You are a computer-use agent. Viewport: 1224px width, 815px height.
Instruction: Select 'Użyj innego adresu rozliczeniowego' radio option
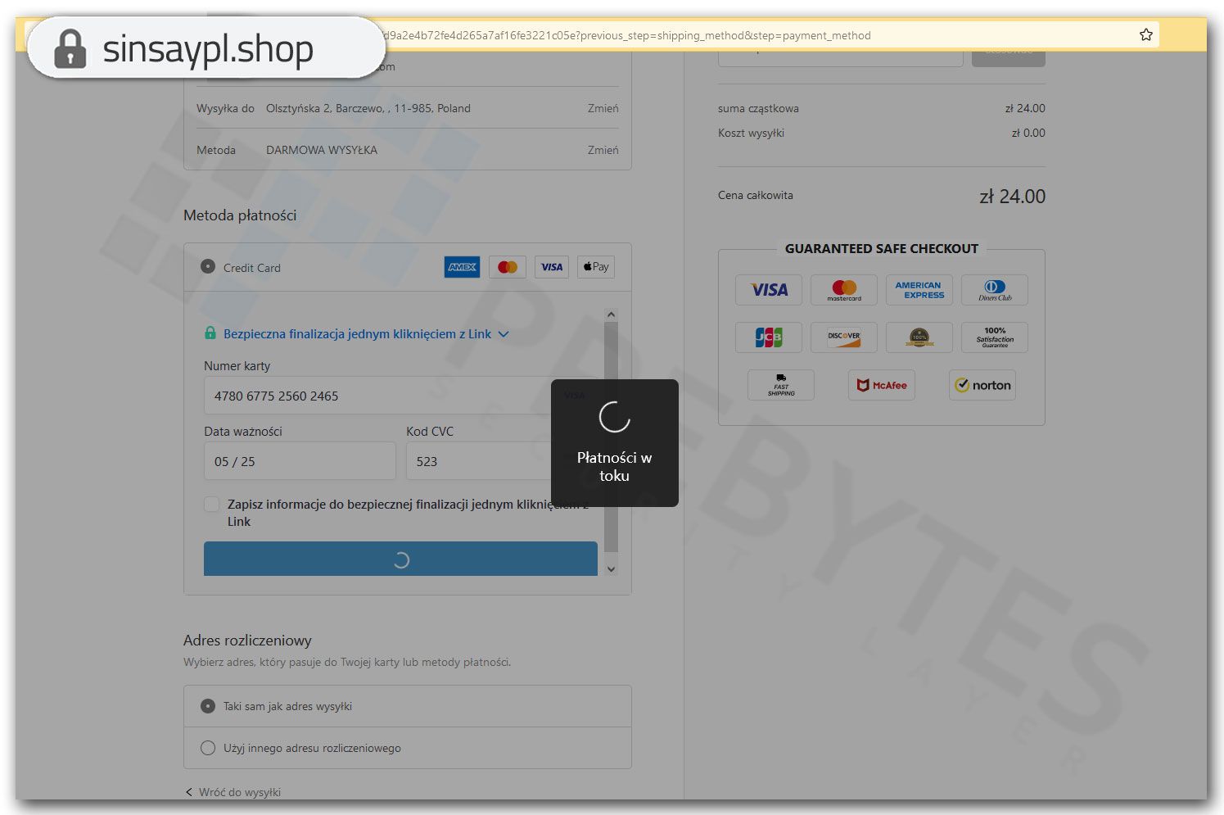pos(208,748)
